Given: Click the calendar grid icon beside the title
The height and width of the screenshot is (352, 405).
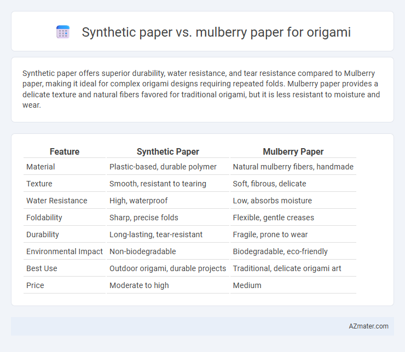Looking at the screenshot, I should click(63, 32).
